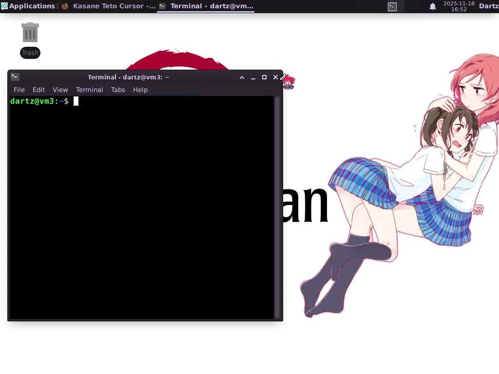Image resolution: width=499 pixels, height=374 pixels.
Task: Click the terminal scrollbar
Action: [277, 207]
